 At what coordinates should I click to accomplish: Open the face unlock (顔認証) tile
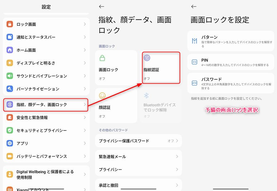coord(116,106)
